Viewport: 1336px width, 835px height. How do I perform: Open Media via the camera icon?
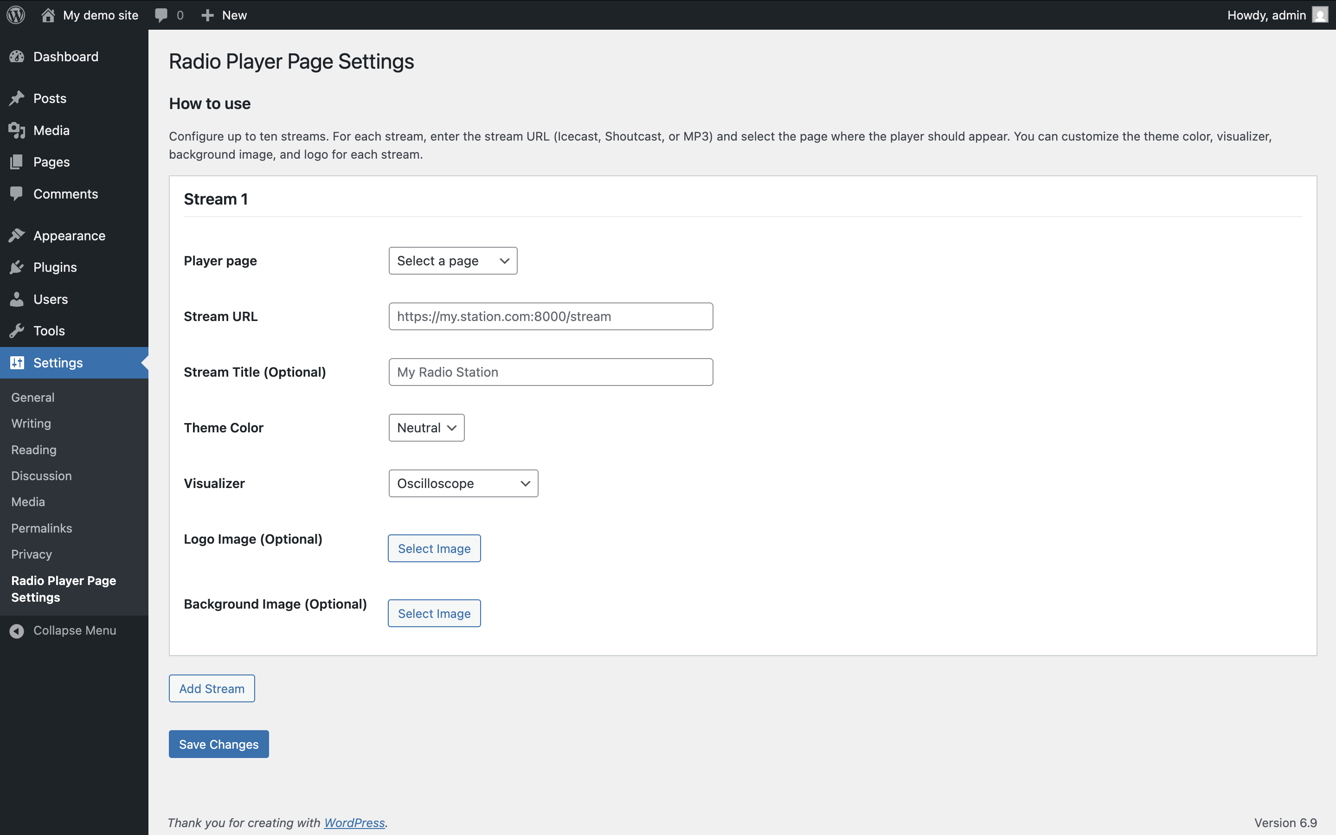18,130
